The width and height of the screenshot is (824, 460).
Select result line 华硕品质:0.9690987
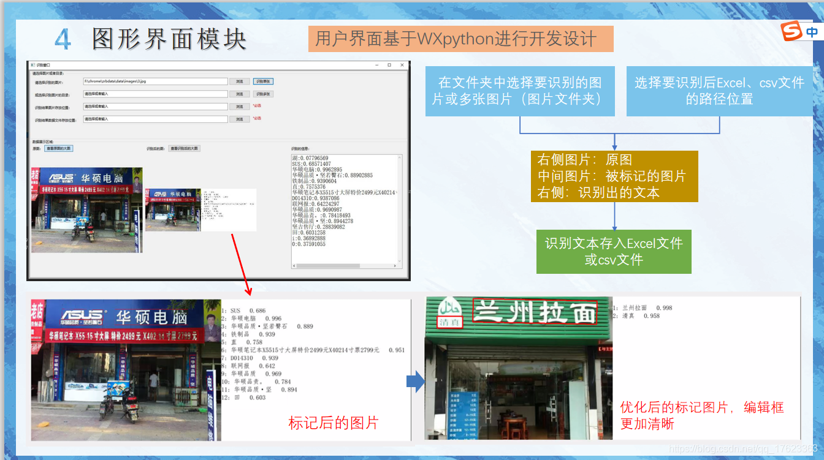tap(316, 210)
